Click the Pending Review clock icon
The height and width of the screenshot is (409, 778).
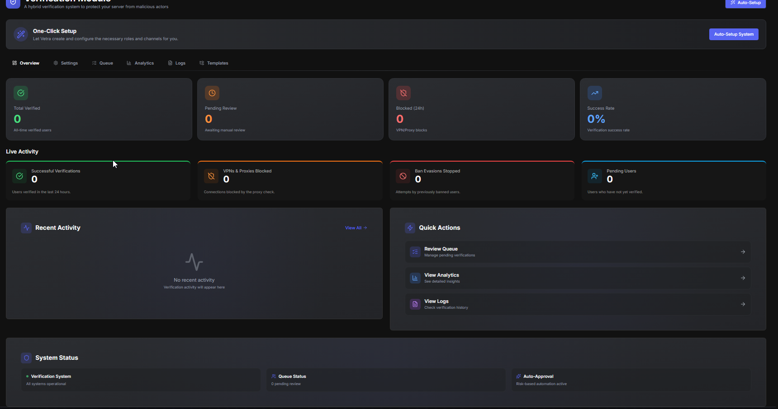(212, 93)
